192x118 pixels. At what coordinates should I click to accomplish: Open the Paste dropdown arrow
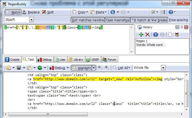tap(106, 12)
